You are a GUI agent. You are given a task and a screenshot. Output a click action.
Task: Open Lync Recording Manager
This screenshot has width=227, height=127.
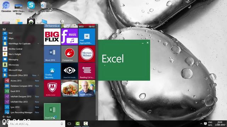pyautogui.click(x=22, y=112)
